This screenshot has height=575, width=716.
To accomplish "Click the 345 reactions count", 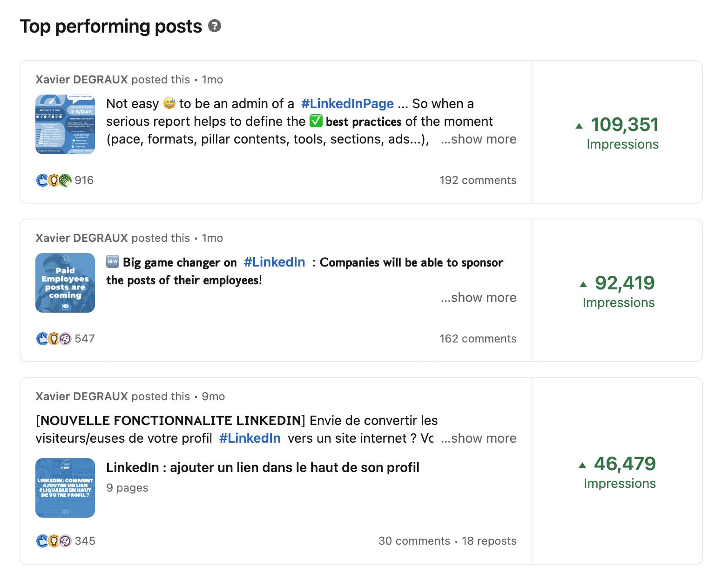I will click(x=85, y=541).
